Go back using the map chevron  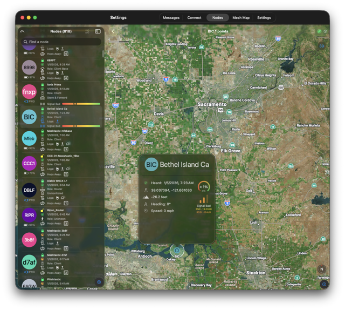[x=113, y=31]
